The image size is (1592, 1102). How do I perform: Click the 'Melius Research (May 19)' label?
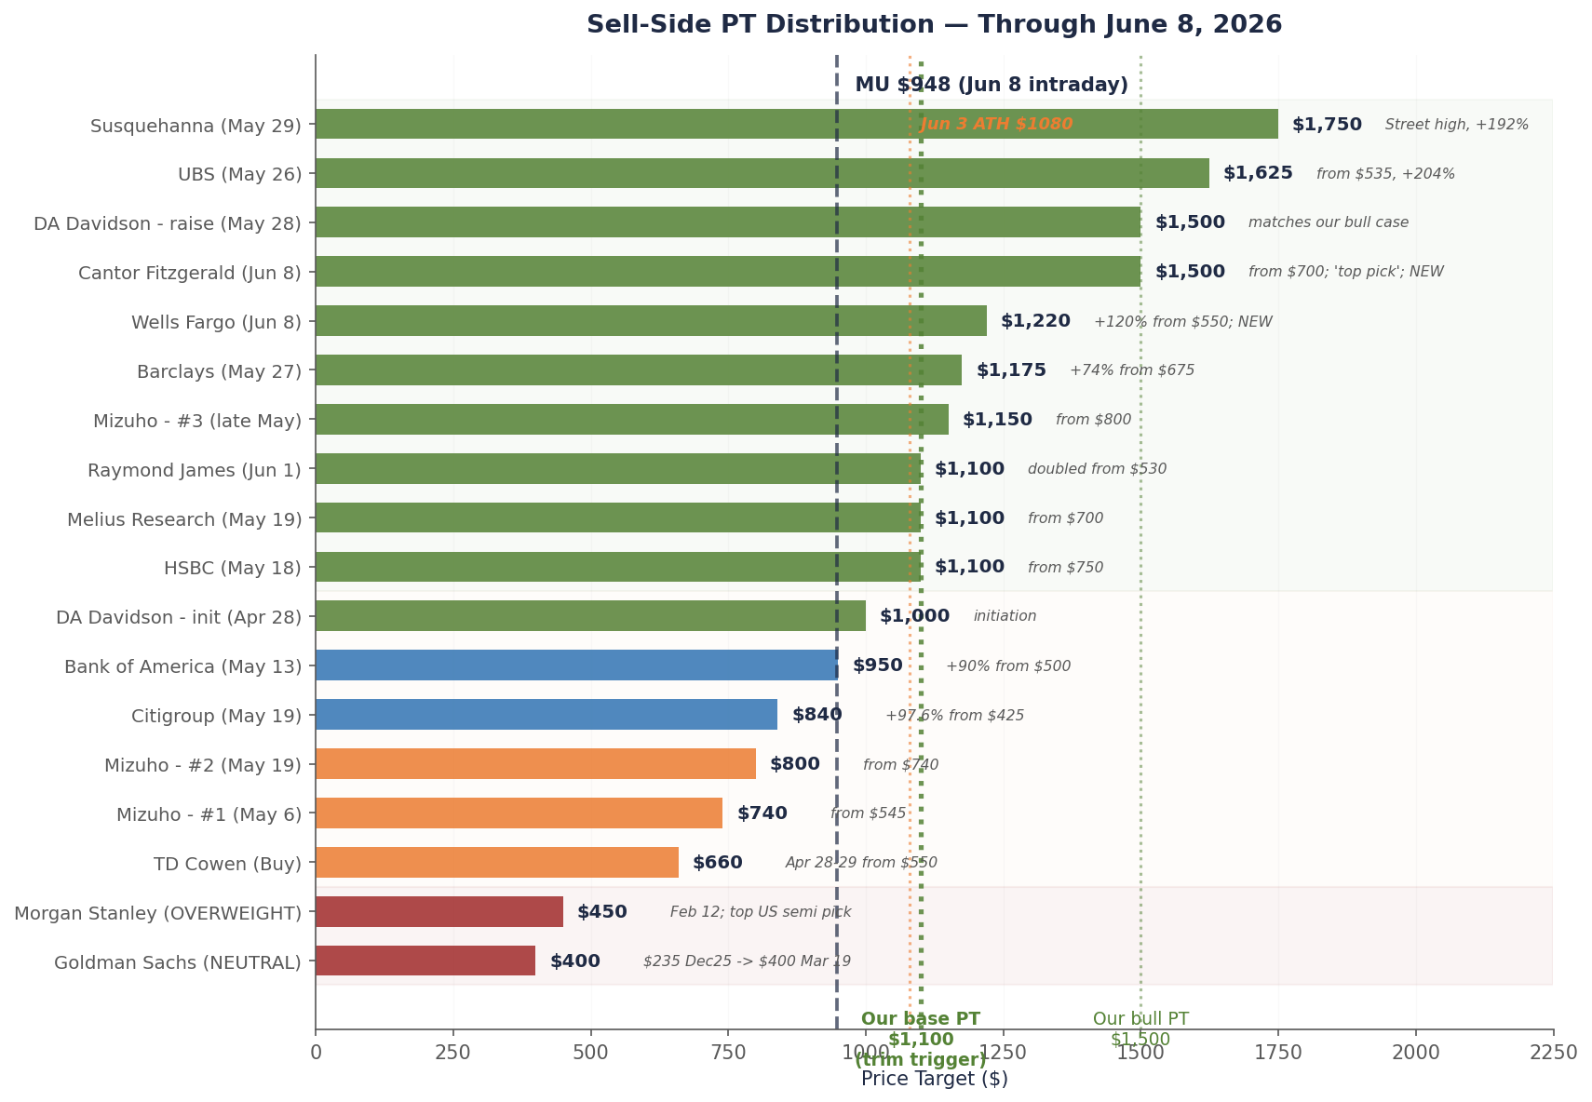[184, 519]
